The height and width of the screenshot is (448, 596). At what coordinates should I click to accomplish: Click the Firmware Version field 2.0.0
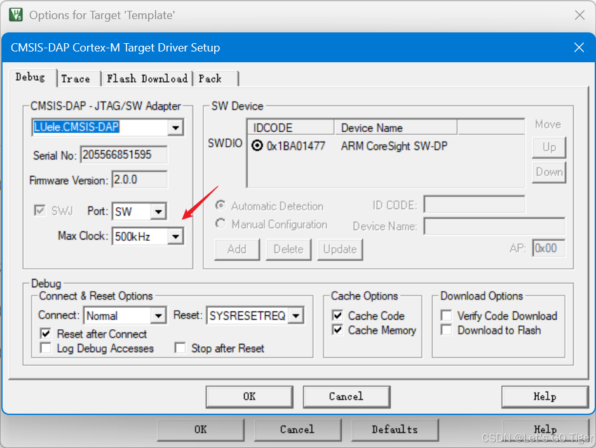(140, 180)
